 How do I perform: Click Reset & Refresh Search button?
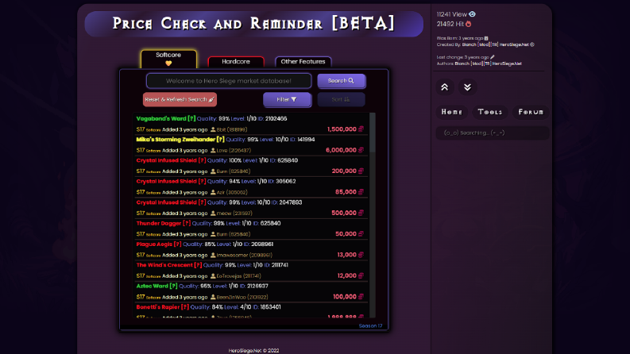click(180, 99)
